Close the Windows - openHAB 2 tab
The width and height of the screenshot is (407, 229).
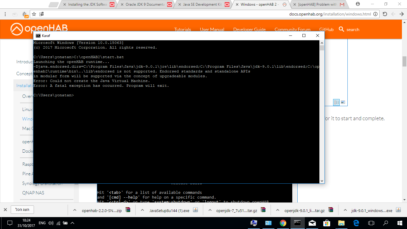coord(237,4)
